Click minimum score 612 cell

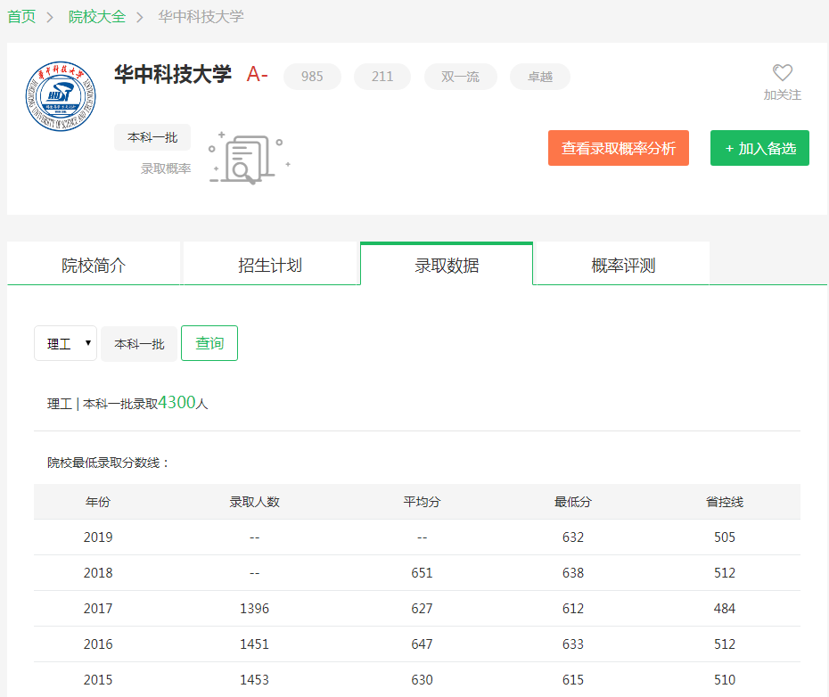pos(573,609)
